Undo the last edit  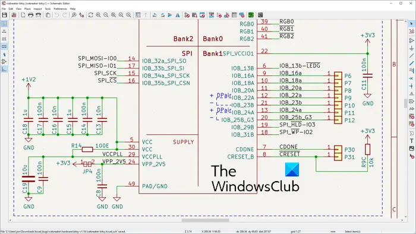click(56, 15)
